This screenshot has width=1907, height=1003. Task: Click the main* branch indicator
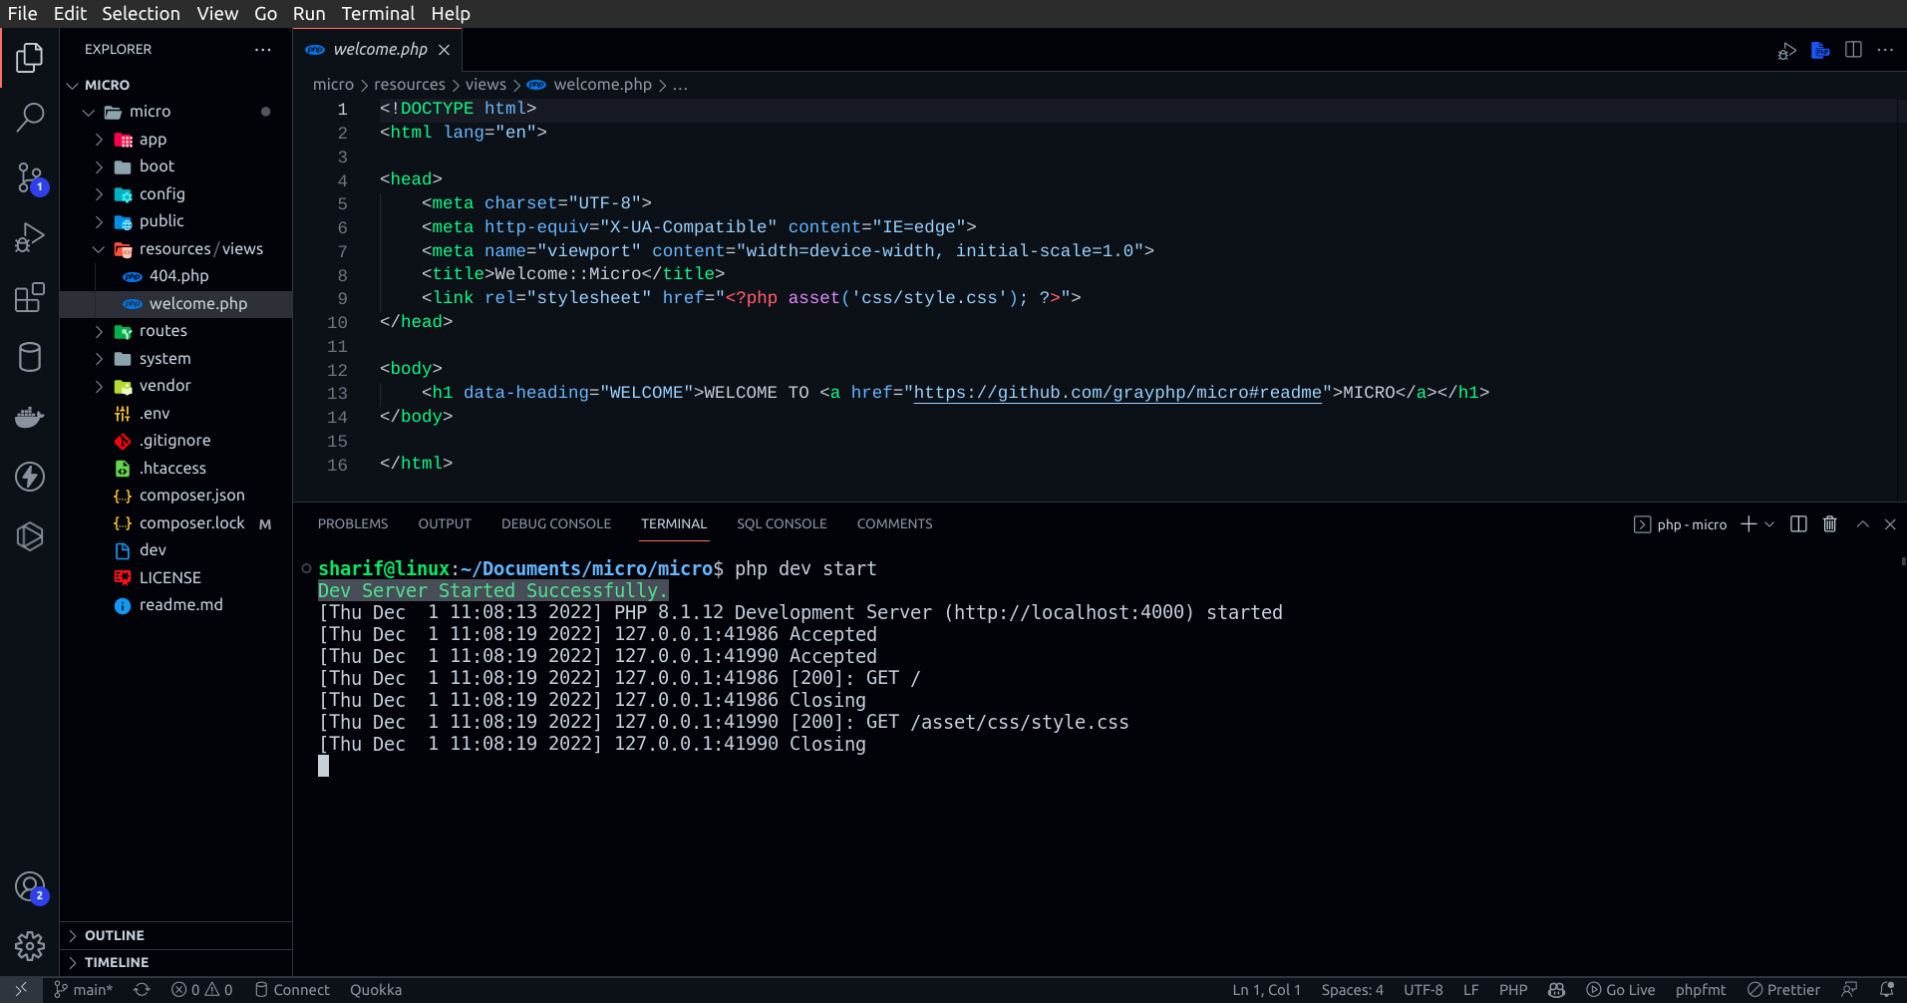(83, 990)
